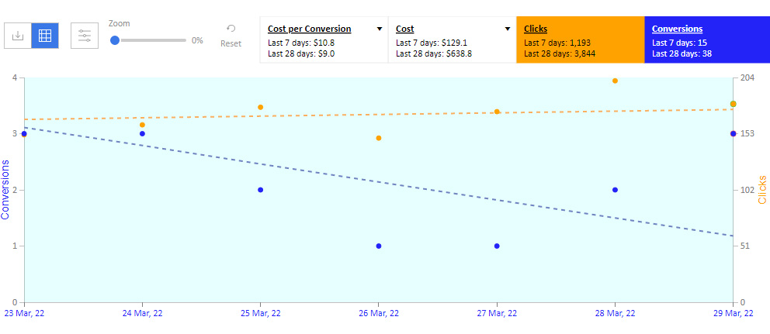Screen dimensions: 770x334
Task: Select the Conversions metric tile
Action: [707, 40]
